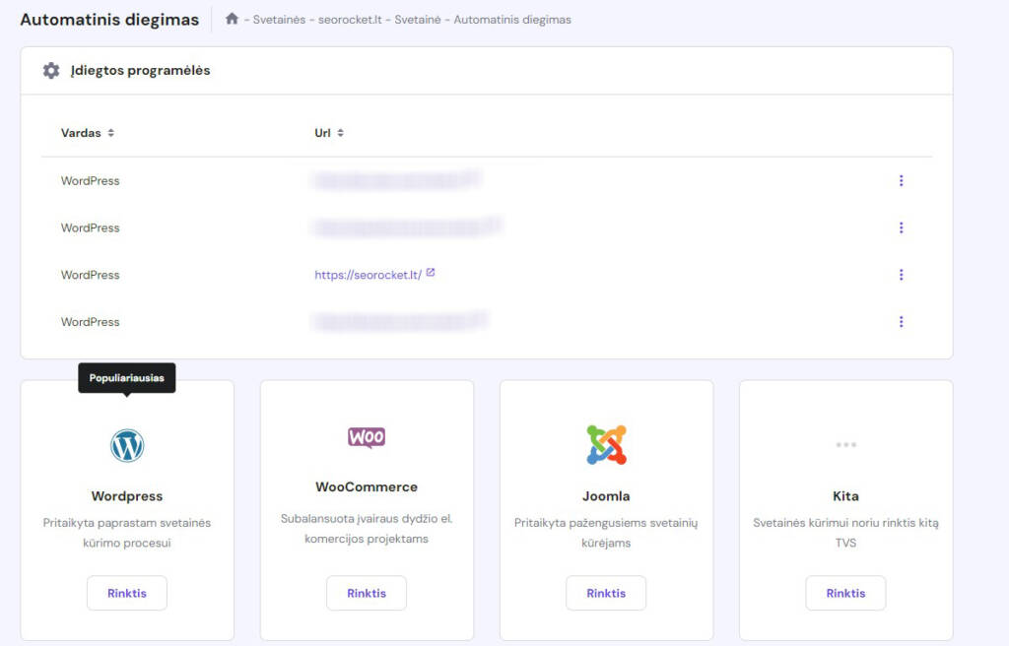Click the Svetainė breadcrumb item
Screen dimensions: 1009x646
click(x=418, y=20)
